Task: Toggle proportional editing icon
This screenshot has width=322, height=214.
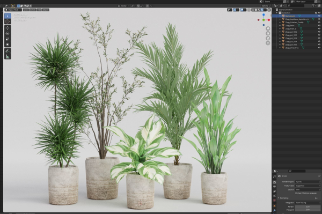Action: click(x=147, y=6)
